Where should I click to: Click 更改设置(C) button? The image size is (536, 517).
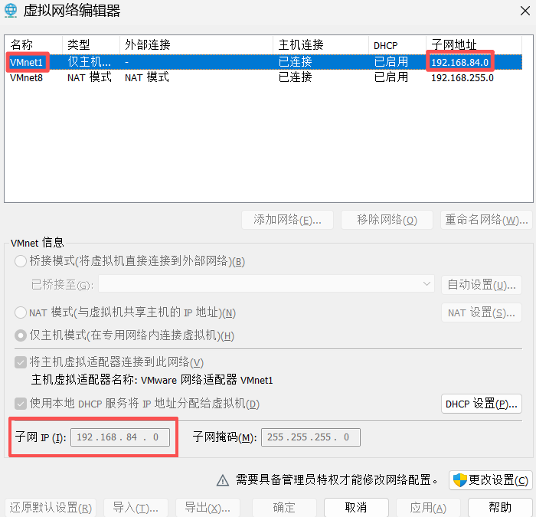(x=491, y=480)
